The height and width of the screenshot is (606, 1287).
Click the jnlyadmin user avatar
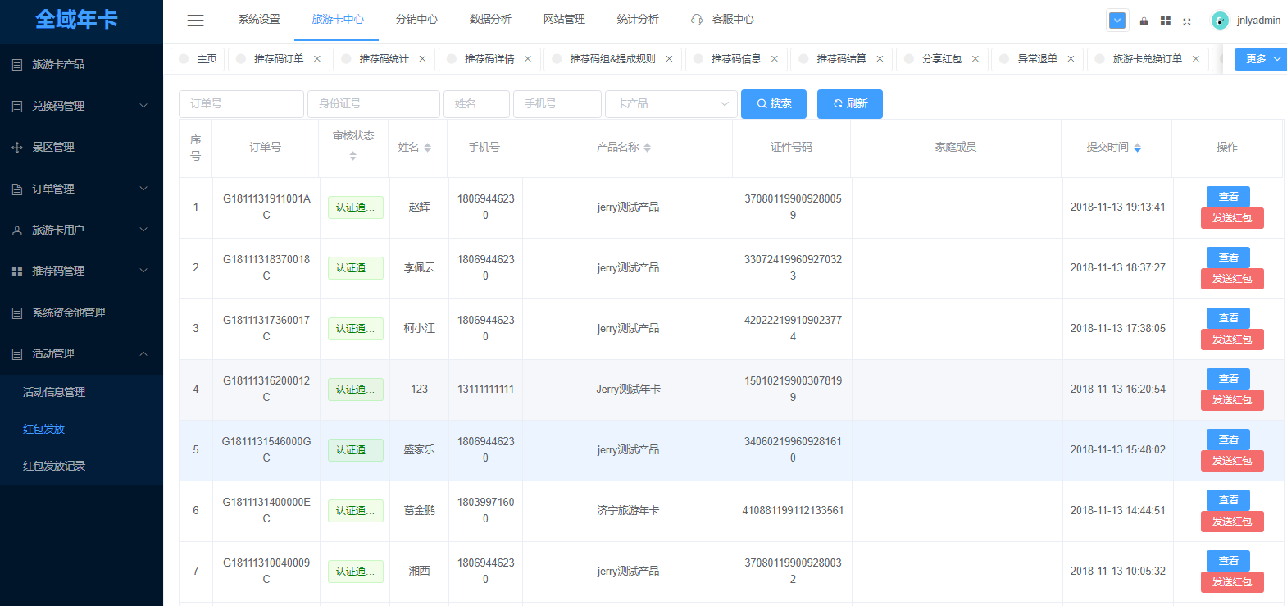point(1220,21)
